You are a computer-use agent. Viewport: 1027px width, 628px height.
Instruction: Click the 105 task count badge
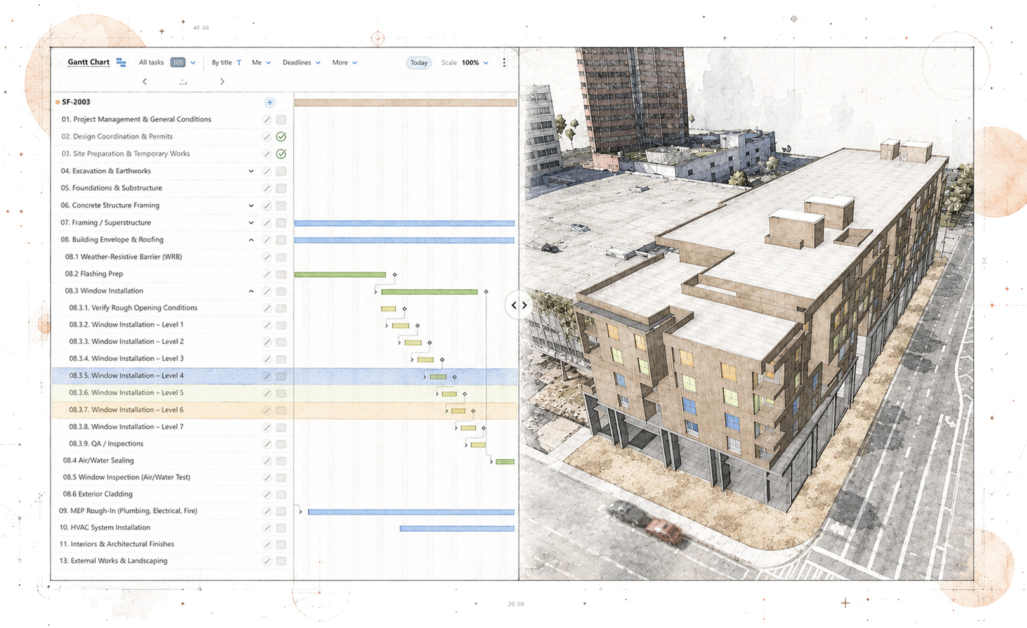click(x=178, y=63)
